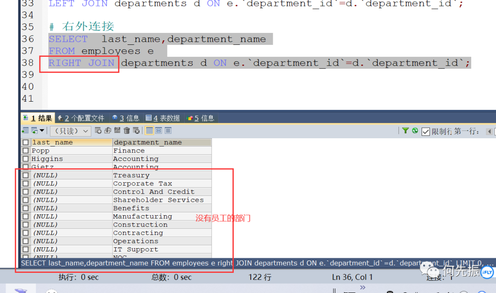This screenshot has height=293, width=496.
Task: Open the (只读) read-only mode dropdown
Action: pos(71,131)
